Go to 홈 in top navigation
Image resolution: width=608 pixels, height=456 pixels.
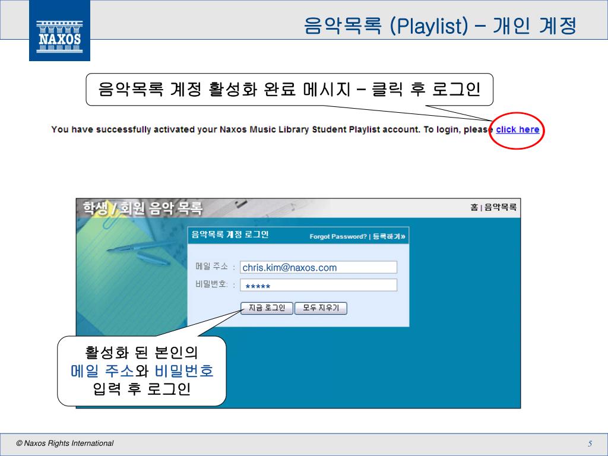474,207
